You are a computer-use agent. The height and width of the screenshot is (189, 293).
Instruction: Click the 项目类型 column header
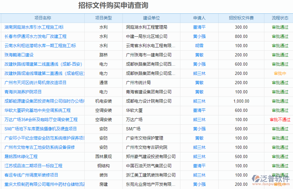pos(103,18)
